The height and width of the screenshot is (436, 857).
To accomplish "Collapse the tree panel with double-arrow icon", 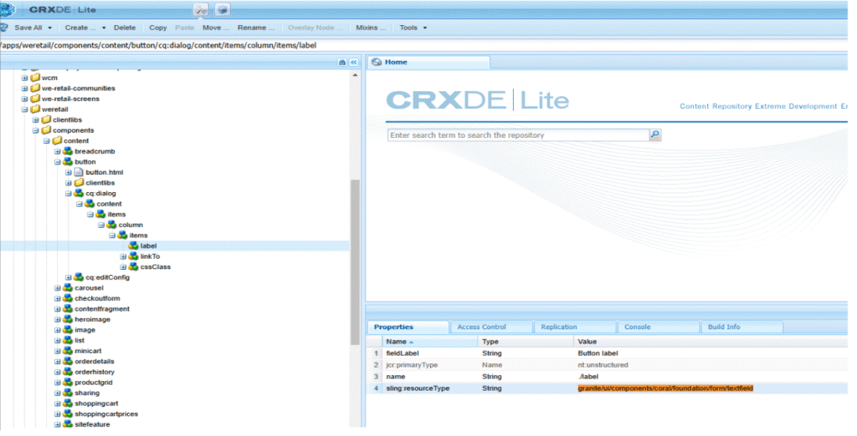I will pos(354,63).
